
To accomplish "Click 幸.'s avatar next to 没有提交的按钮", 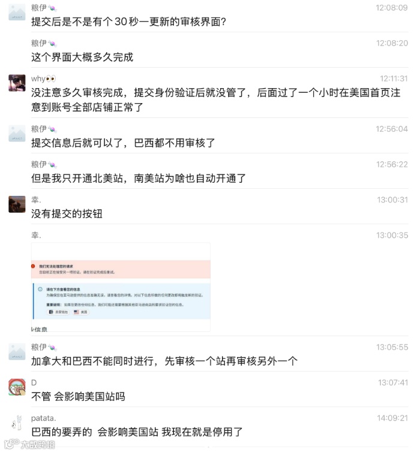I will pyautogui.click(x=17, y=204).
